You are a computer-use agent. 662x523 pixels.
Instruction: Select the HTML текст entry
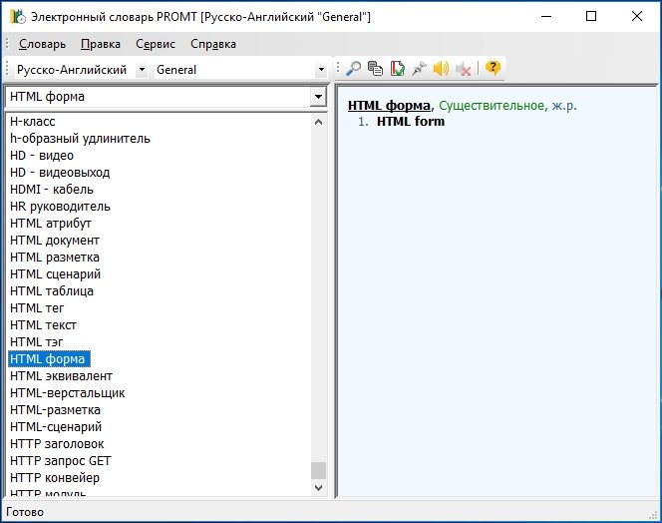pos(43,325)
